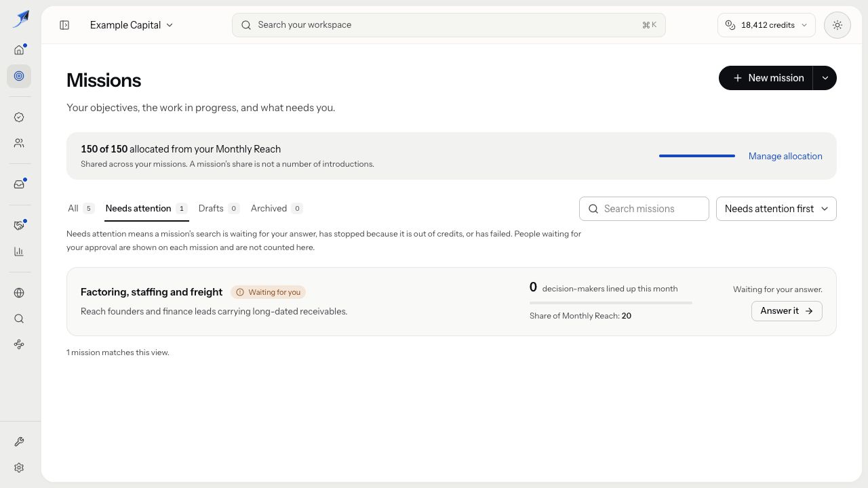Open the wrench tools icon

point(19,442)
